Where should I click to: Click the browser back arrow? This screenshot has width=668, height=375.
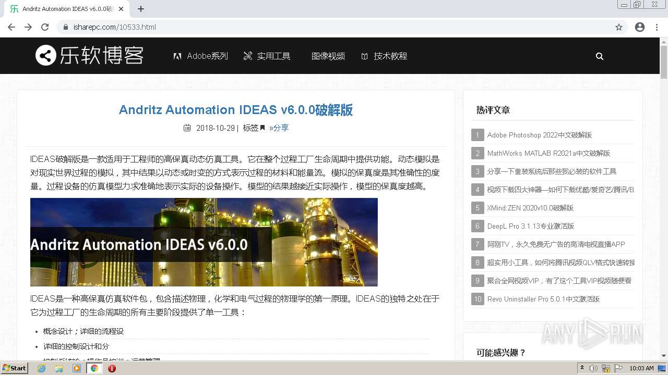point(11,27)
